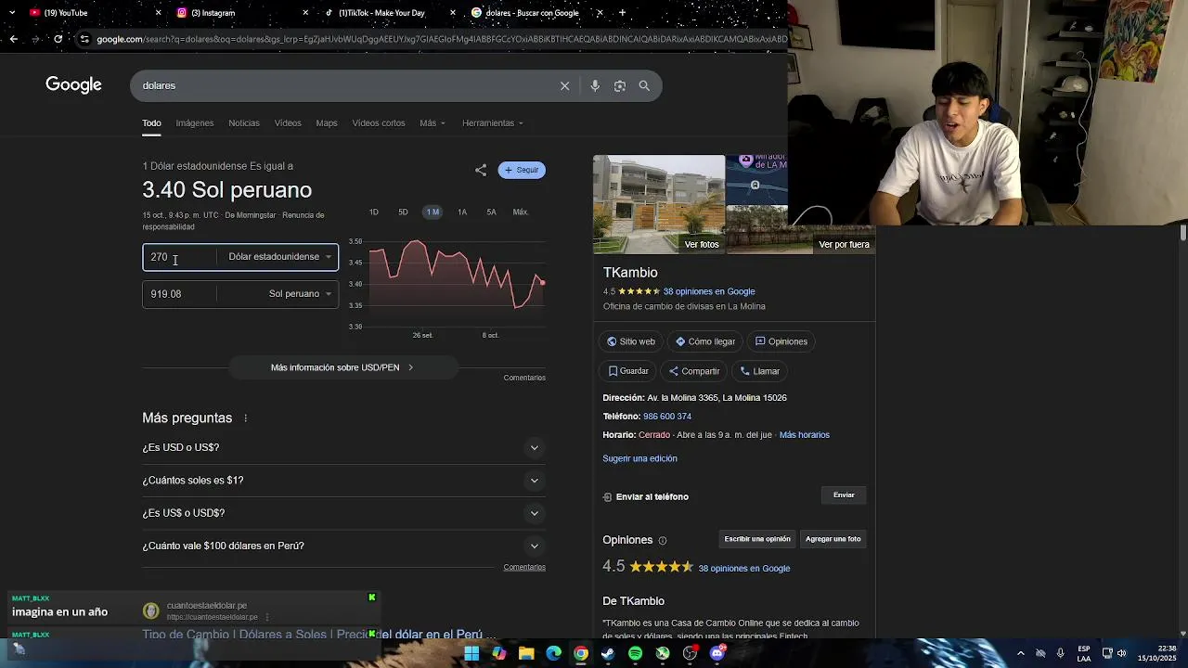Show hidden system tray icons
This screenshot has width=1188, height=668.
coord(1021,653)
